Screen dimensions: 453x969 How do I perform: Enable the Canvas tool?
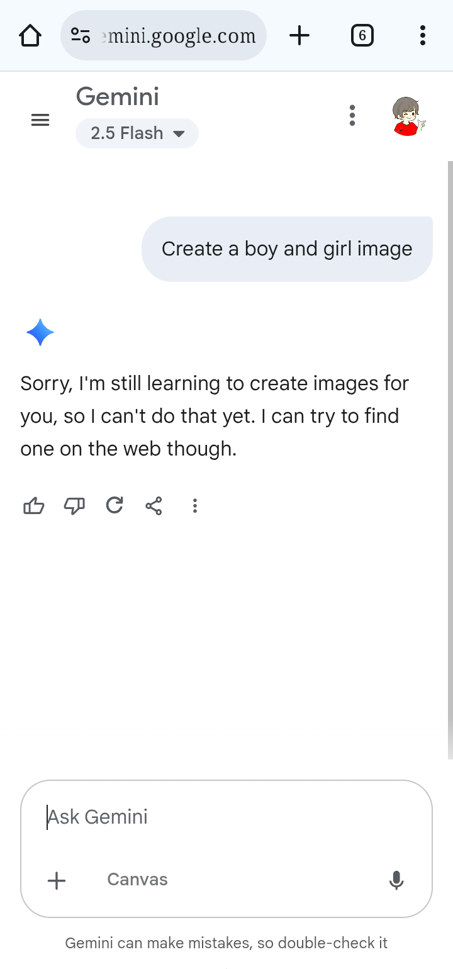pos(137,880)
